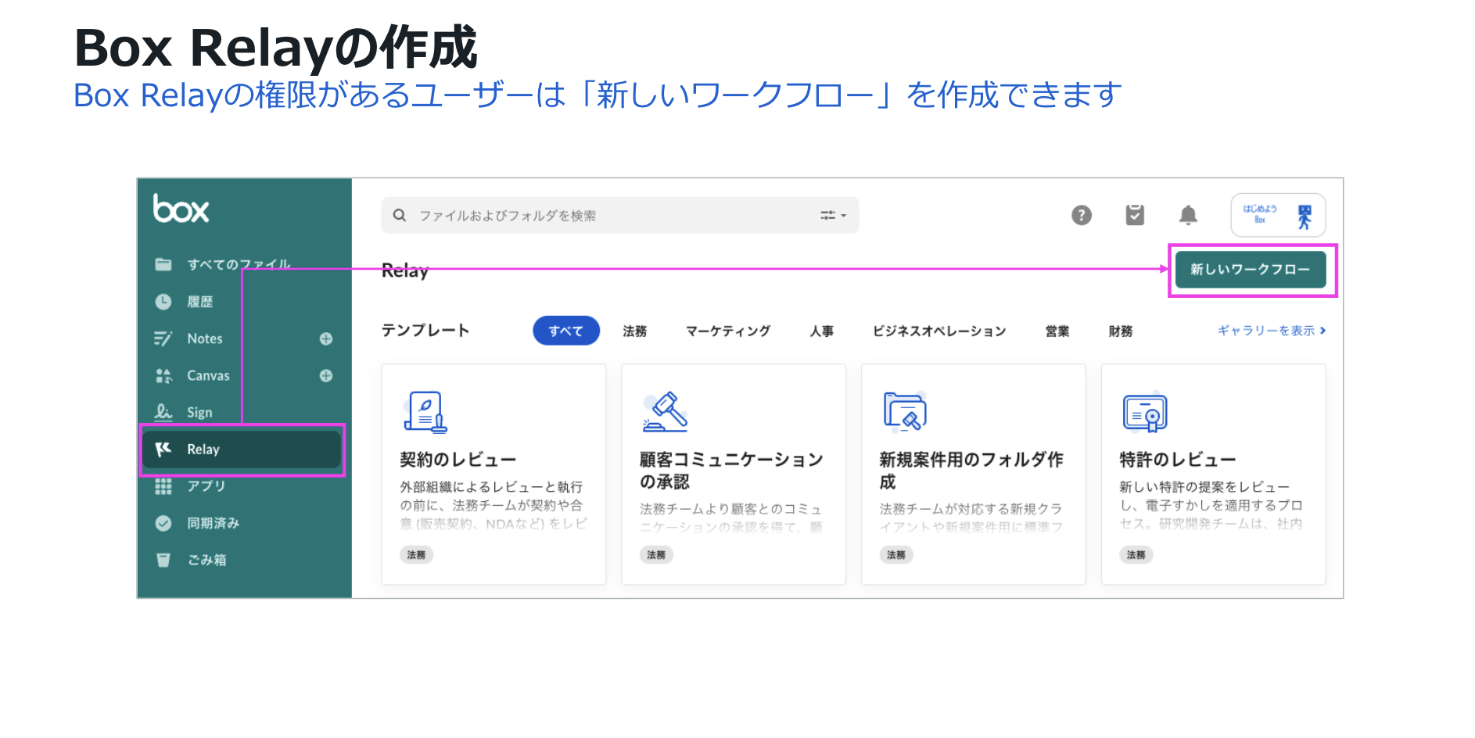This screenshot has height=738, width=1475.
Task: Select the 法務 template category tab
Action: (x=634, y=331)
